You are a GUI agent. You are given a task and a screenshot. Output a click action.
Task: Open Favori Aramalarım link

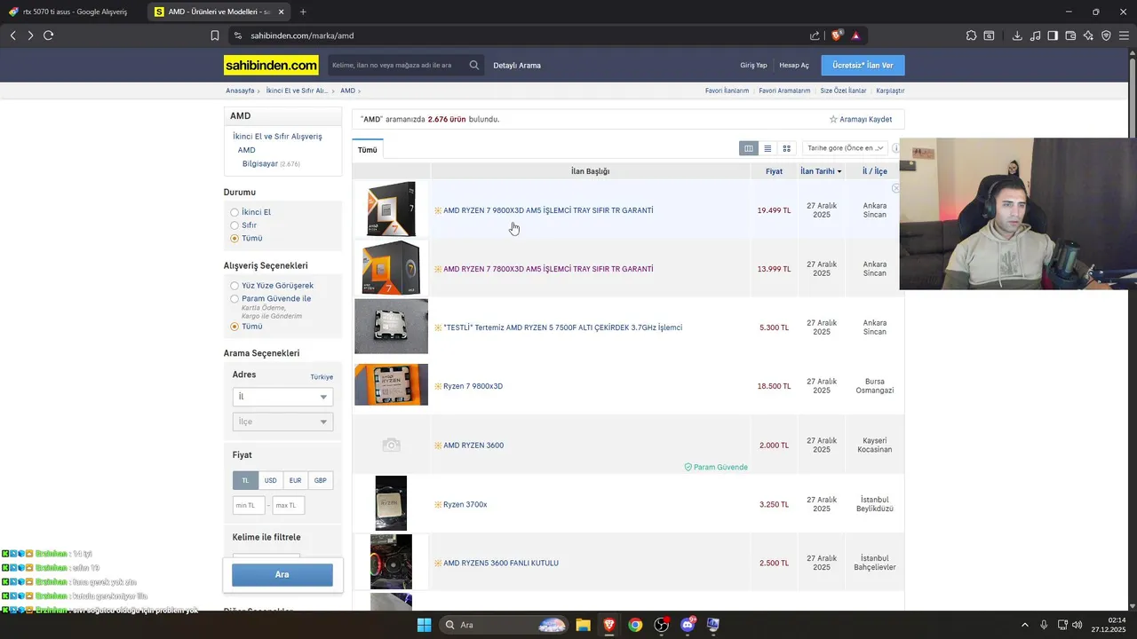784,91
